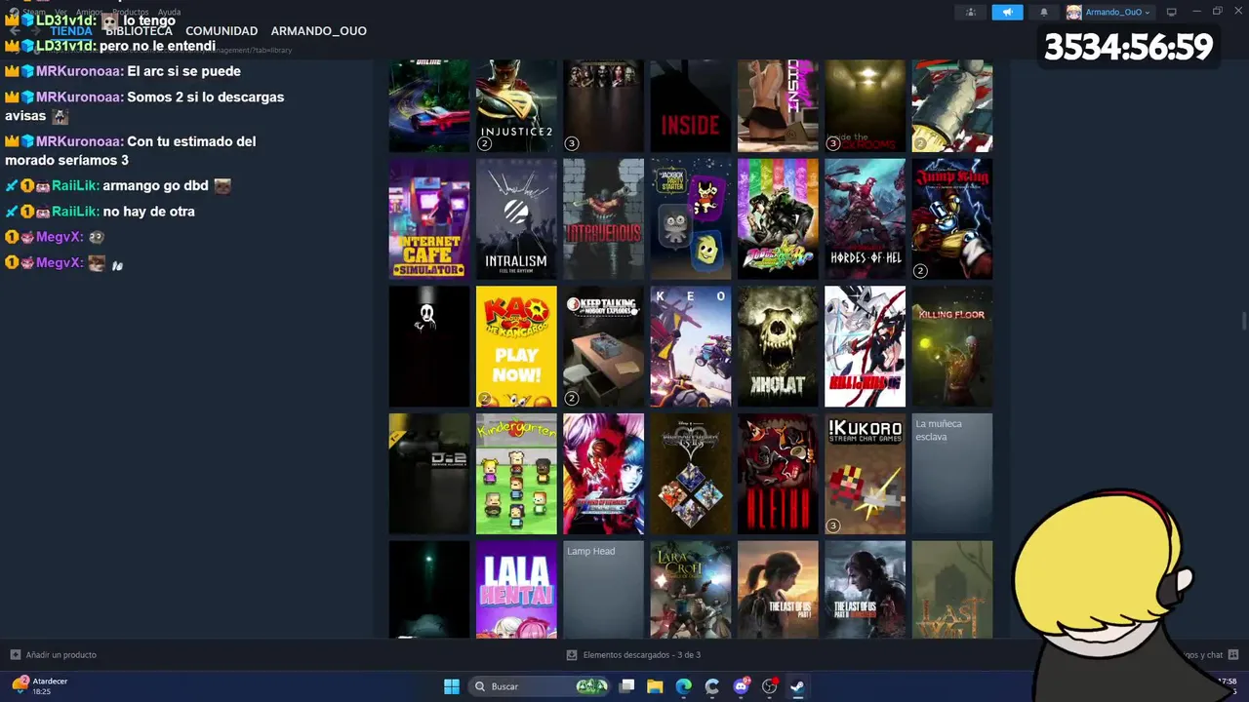Open the BIBLIOTECA tab
This screenshot has width=1249, height=702.
pos(139,31)
